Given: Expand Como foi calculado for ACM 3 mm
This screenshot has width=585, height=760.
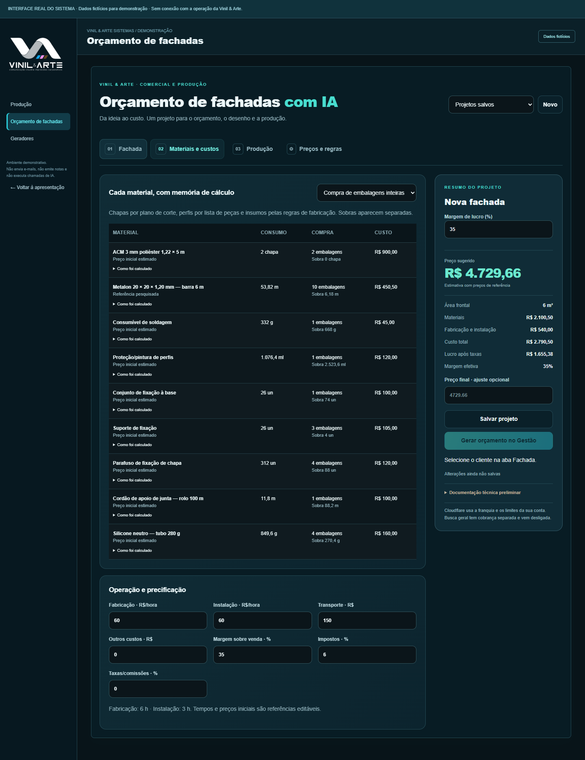Looking at the screenshot, I should (132, 269).
